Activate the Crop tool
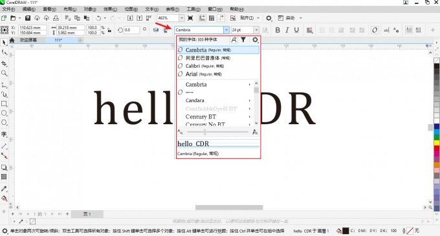 tap(4, 63)
